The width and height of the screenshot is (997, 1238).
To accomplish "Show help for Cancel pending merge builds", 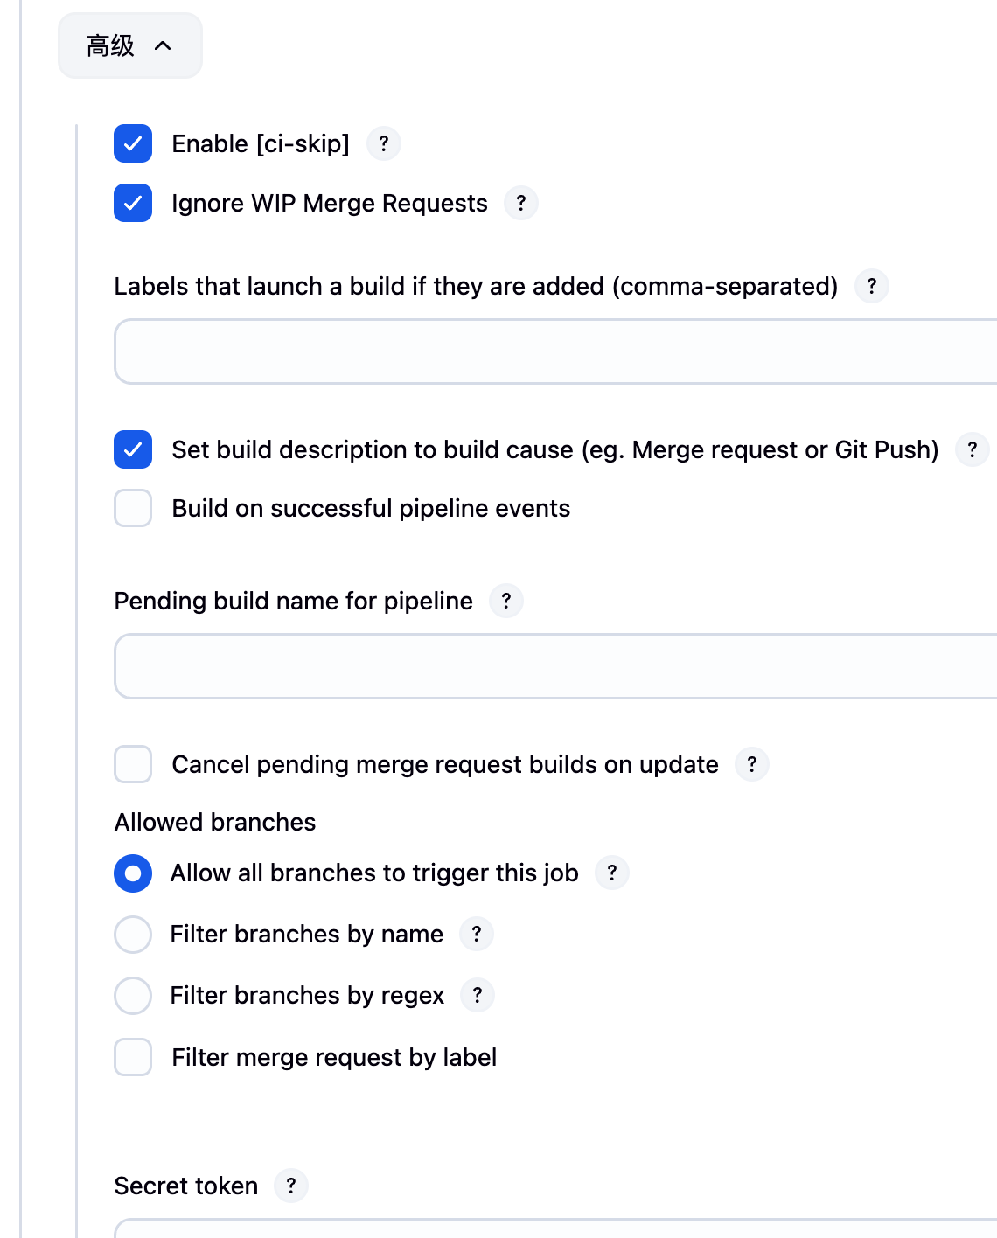I will pyautogui.click(x=752, y=764).
